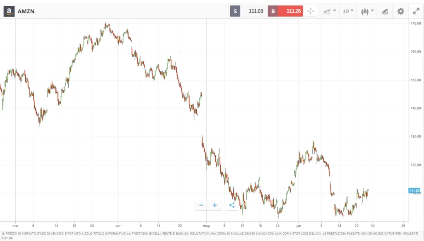Click the 'apr' month label on time axis
The image size is (424, 241).
(118, 226)
